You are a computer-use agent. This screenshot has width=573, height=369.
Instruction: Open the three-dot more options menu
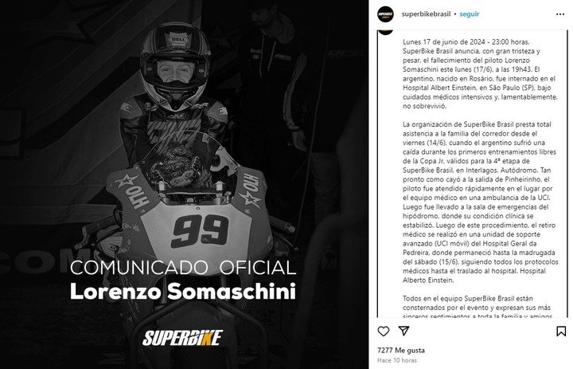click(561, 14)
